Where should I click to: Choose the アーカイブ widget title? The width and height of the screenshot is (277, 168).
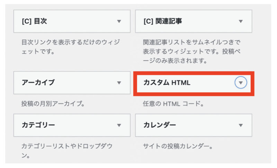(x=38, y=82)
